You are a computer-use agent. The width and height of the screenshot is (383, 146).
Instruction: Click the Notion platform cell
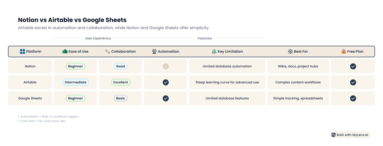30,66
